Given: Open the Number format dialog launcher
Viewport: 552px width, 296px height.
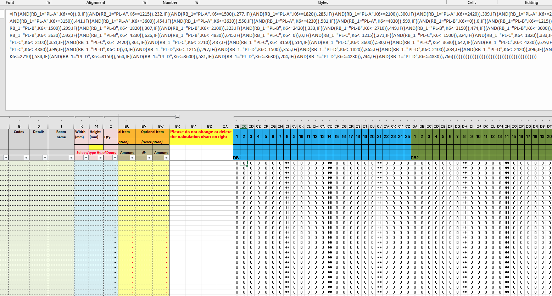Looking at the screenshot, I should coord(196,2).
